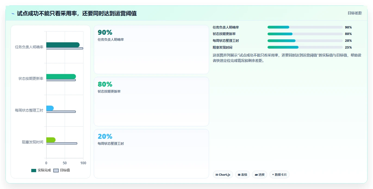Click the 90% value in progress list
This screenshot has height=189, width=373.
tap(348, 27)
